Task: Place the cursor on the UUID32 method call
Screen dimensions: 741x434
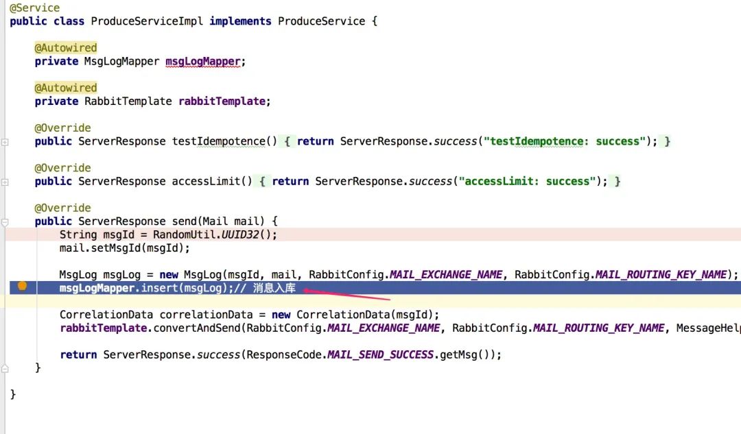Action: click(x=239, y=234)
